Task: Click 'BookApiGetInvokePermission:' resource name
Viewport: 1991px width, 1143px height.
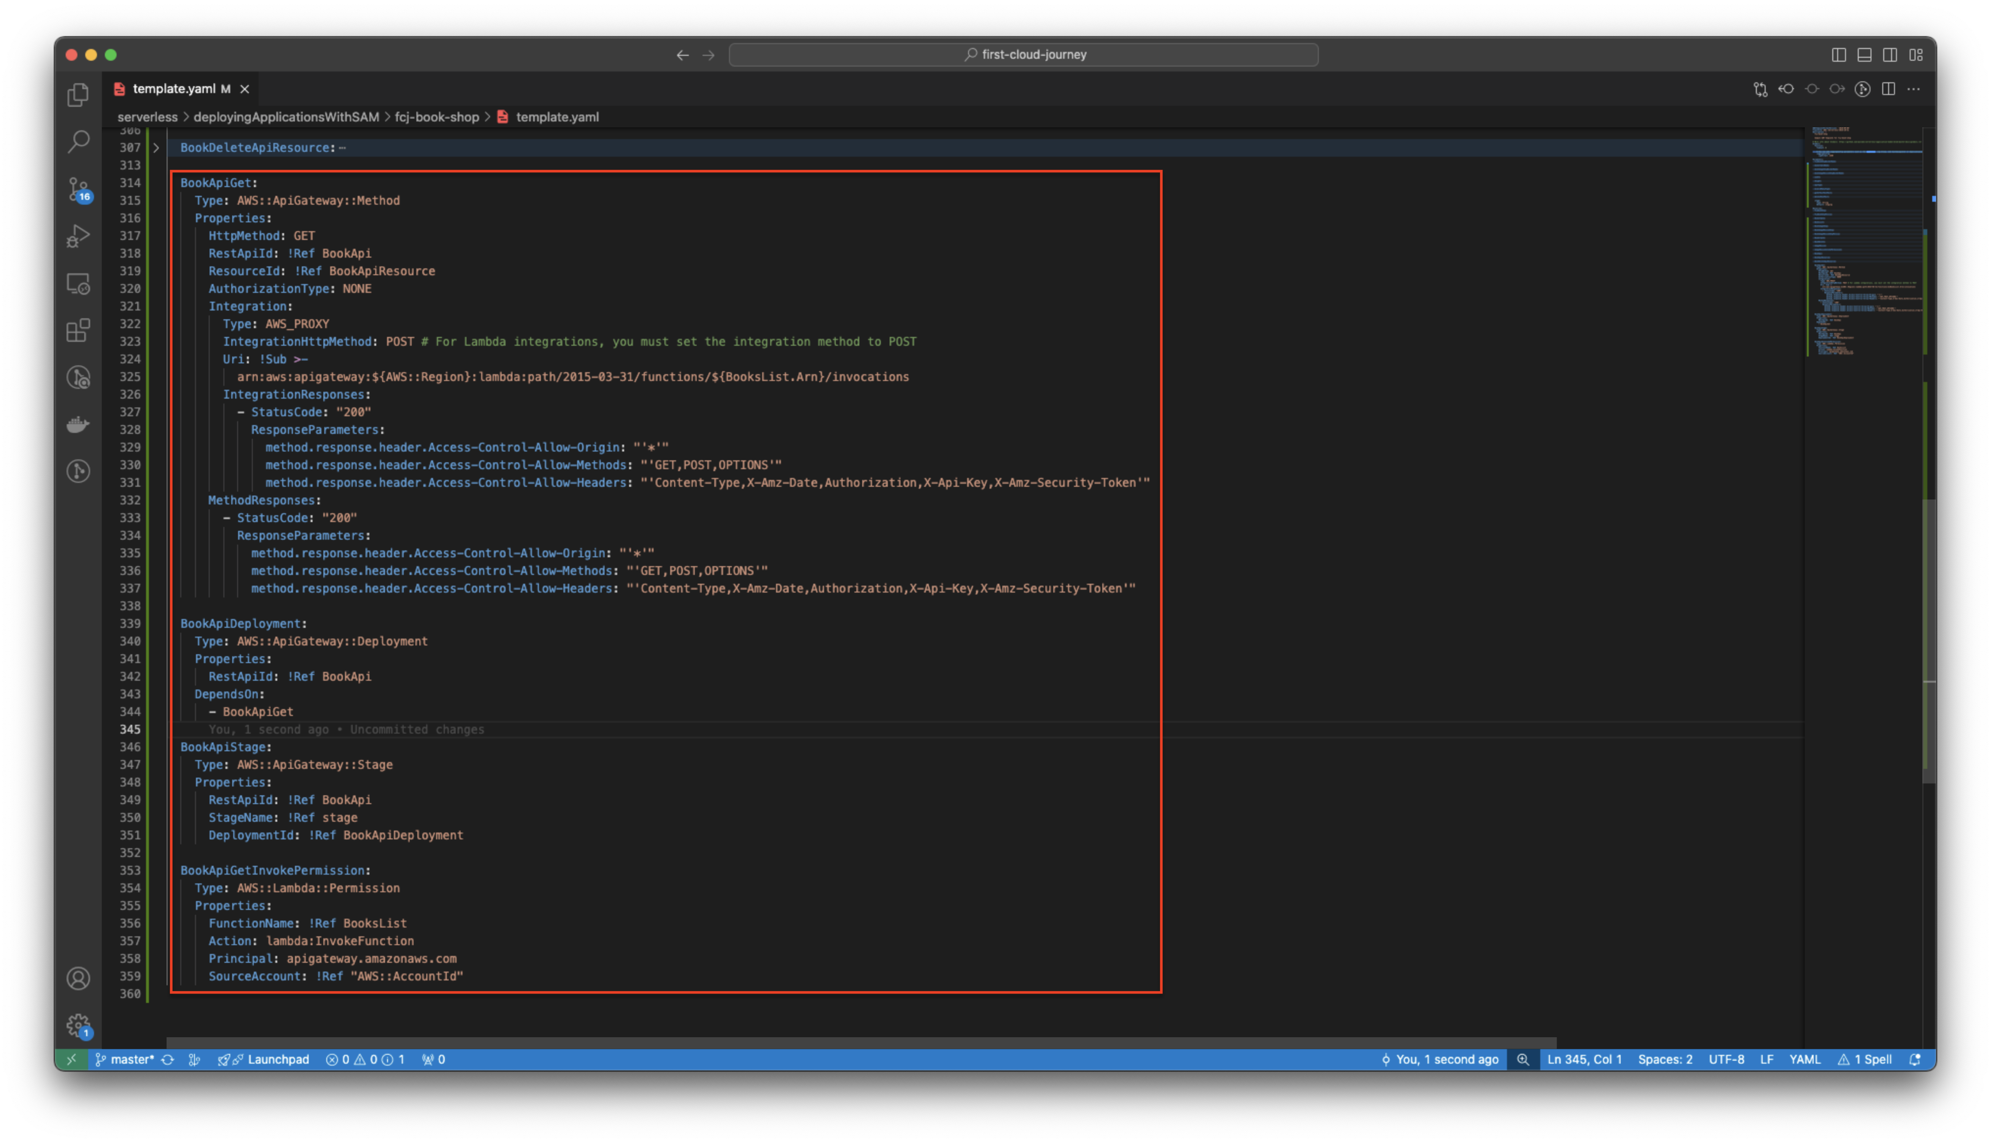Action: click(275, 870)
